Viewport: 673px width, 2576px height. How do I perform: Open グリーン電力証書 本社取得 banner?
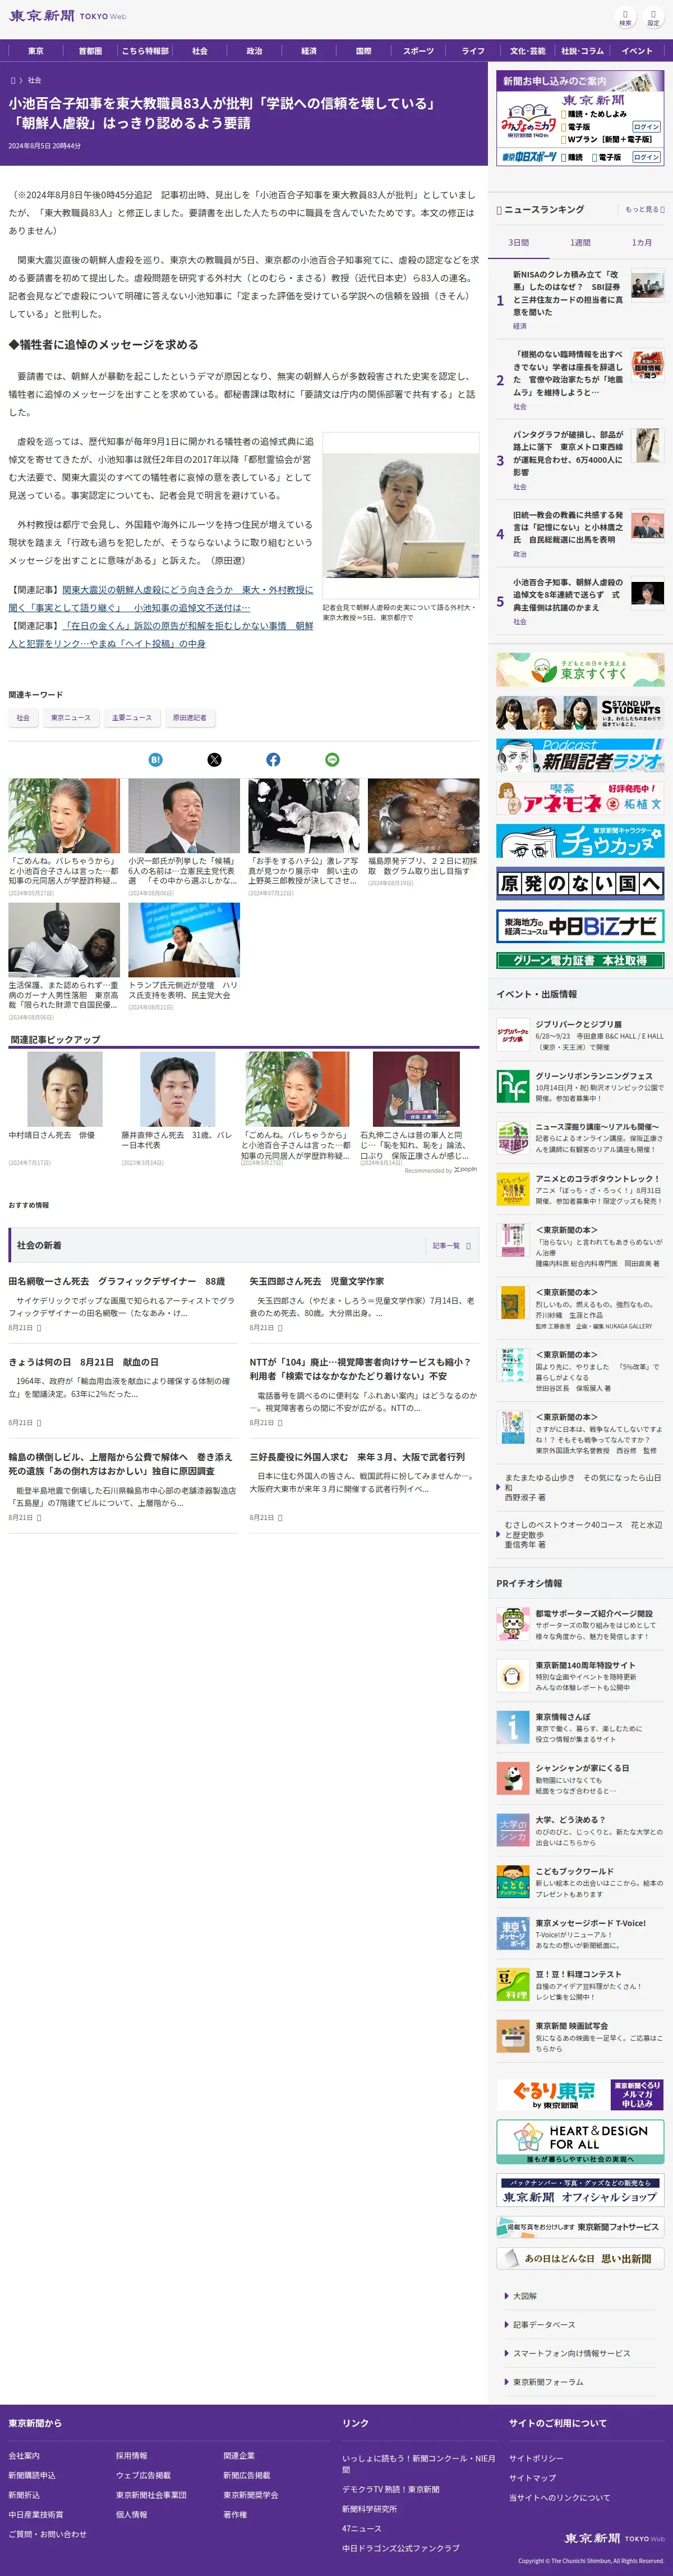tap(580, 960)
